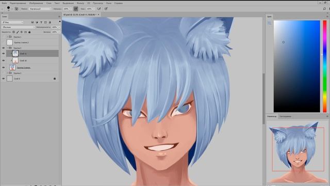This screenshot has width=330, height=186.
Task: Open the Navigator panel flyout menu
Action: tap(327, 116)
